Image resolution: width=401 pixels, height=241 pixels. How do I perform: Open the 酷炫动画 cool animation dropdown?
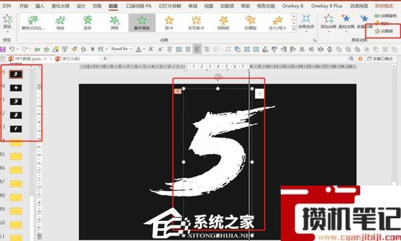point(346,23)
